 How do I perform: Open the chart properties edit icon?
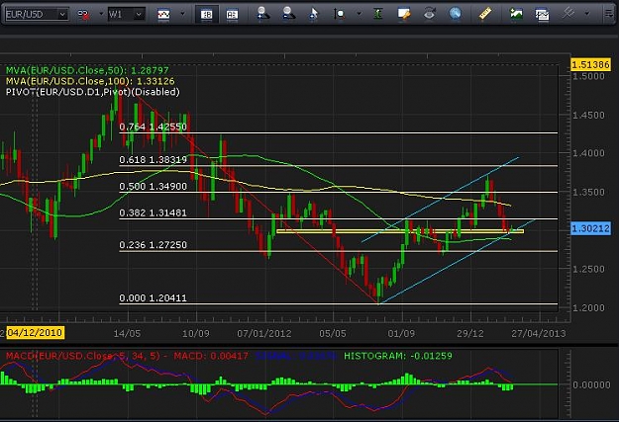point(404,14)
